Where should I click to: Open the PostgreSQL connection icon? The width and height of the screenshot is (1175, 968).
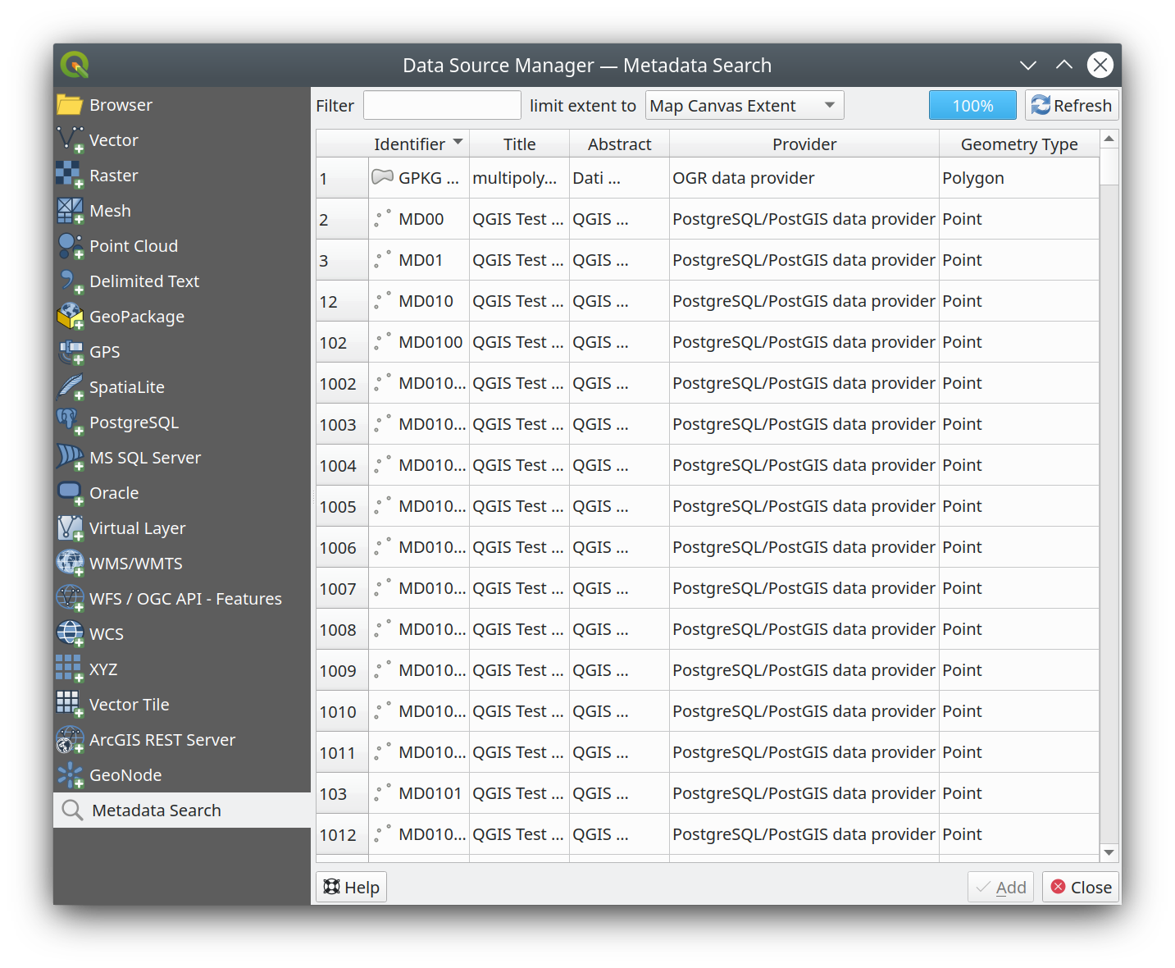tap(71, 422)
